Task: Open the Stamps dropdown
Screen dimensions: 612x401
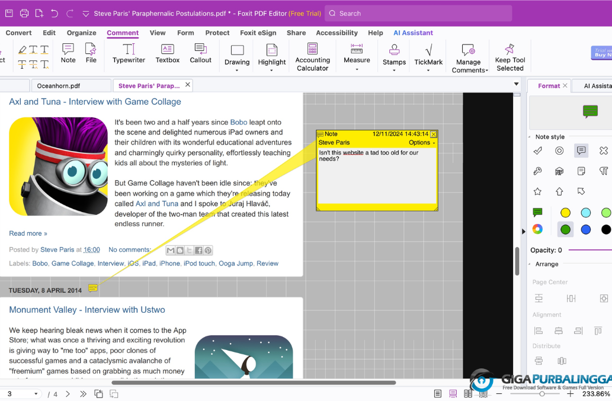Action: (x=394, y=70)
